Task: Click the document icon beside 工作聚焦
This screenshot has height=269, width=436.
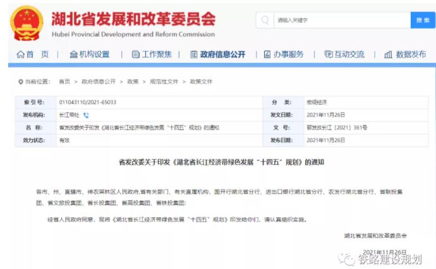Action: (x=135, y=55)
